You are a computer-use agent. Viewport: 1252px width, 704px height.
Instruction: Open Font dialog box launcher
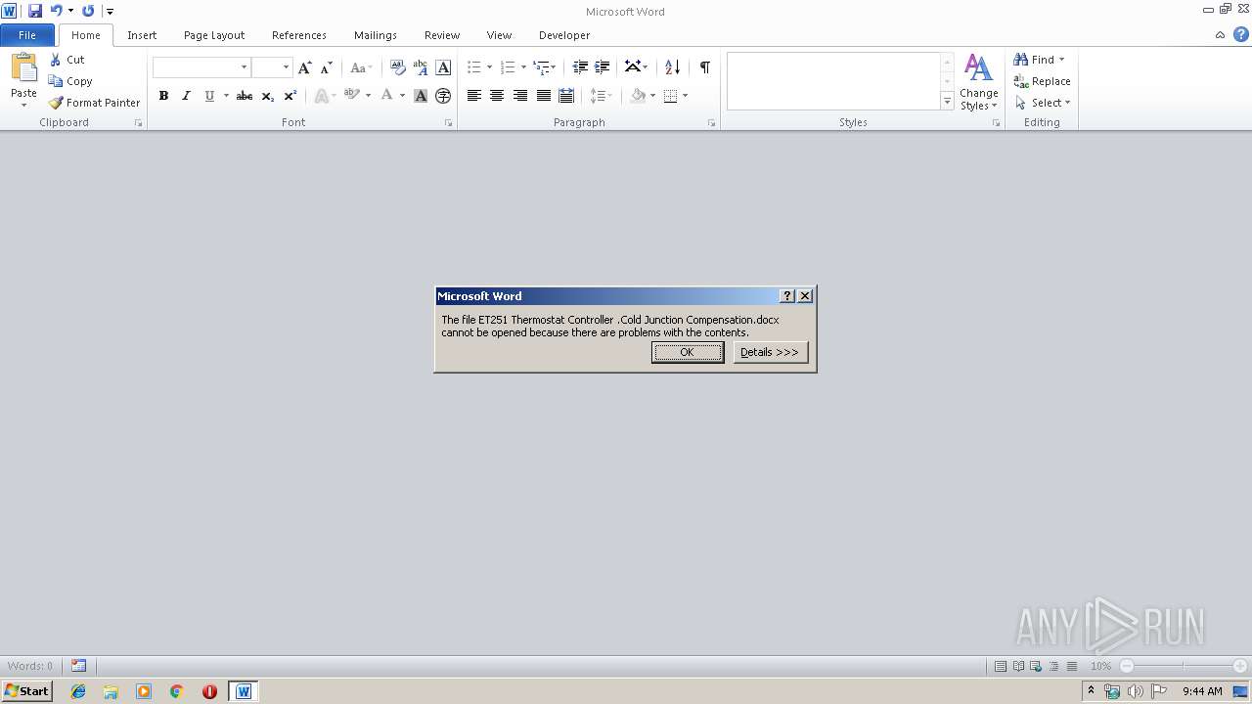(449, 123)
